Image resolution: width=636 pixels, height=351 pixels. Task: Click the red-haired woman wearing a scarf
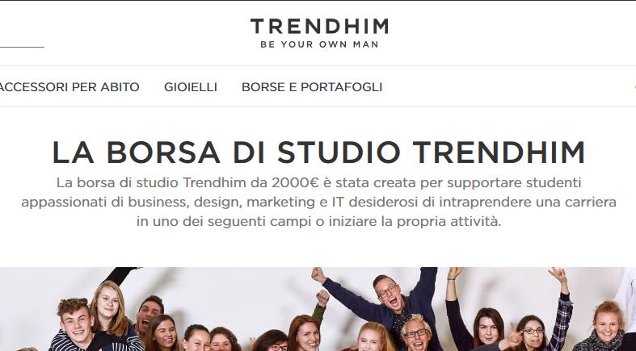pyautogui.click(x=606, y=326)
